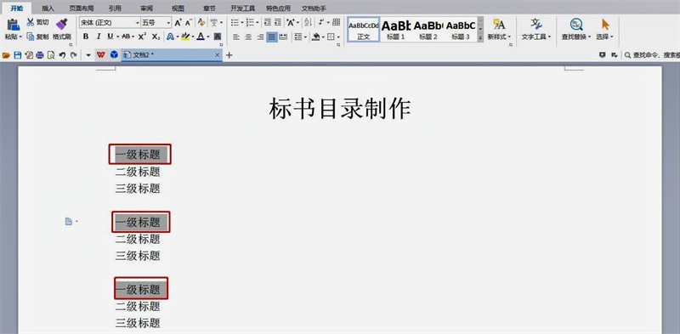Center align text

tap(248, 37)
